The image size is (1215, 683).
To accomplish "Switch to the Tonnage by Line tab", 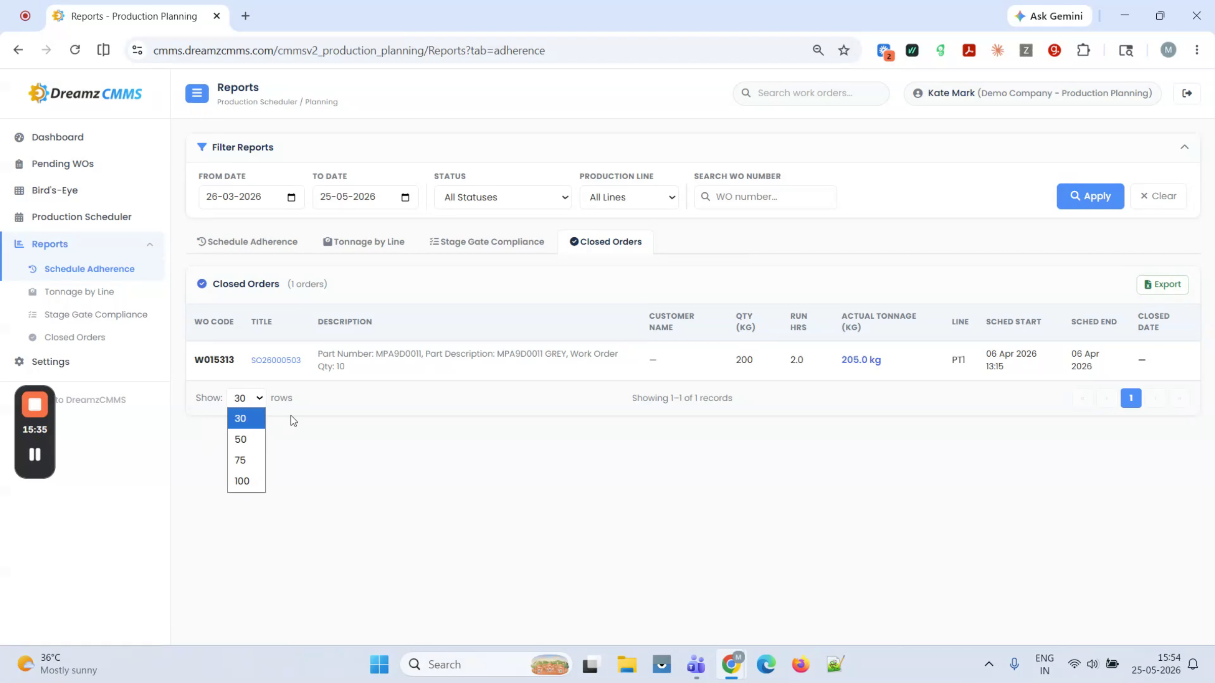I will click(363, 242).
